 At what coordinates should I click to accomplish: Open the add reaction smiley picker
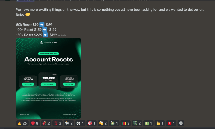coord(181,123)
